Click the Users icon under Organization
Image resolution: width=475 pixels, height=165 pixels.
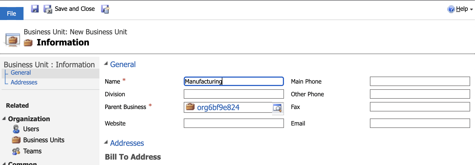[16, 129]
